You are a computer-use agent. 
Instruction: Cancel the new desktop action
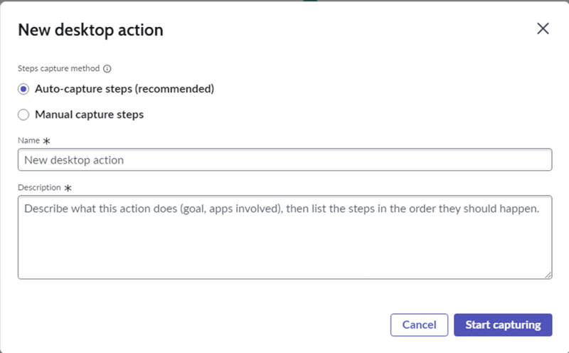click(x=419, y=325)
